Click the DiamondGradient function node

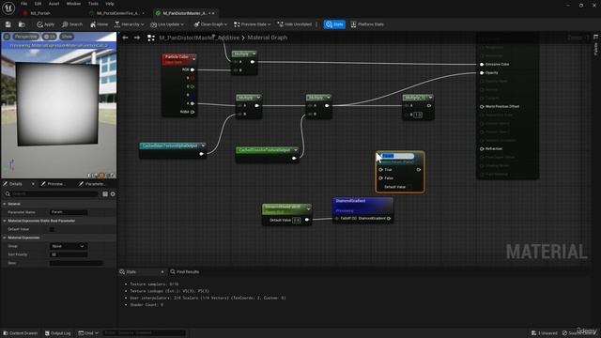click(x=362, y=210)
